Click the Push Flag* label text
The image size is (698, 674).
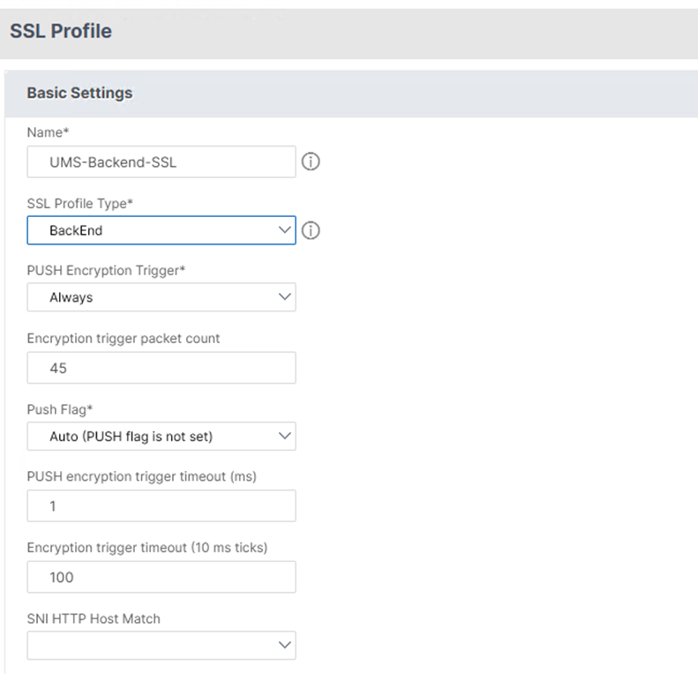tap(61, 408)
